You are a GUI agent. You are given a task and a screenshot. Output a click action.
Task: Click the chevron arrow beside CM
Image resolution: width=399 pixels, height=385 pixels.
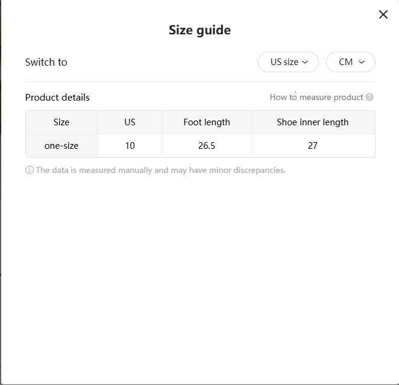[x=362, y=62]
